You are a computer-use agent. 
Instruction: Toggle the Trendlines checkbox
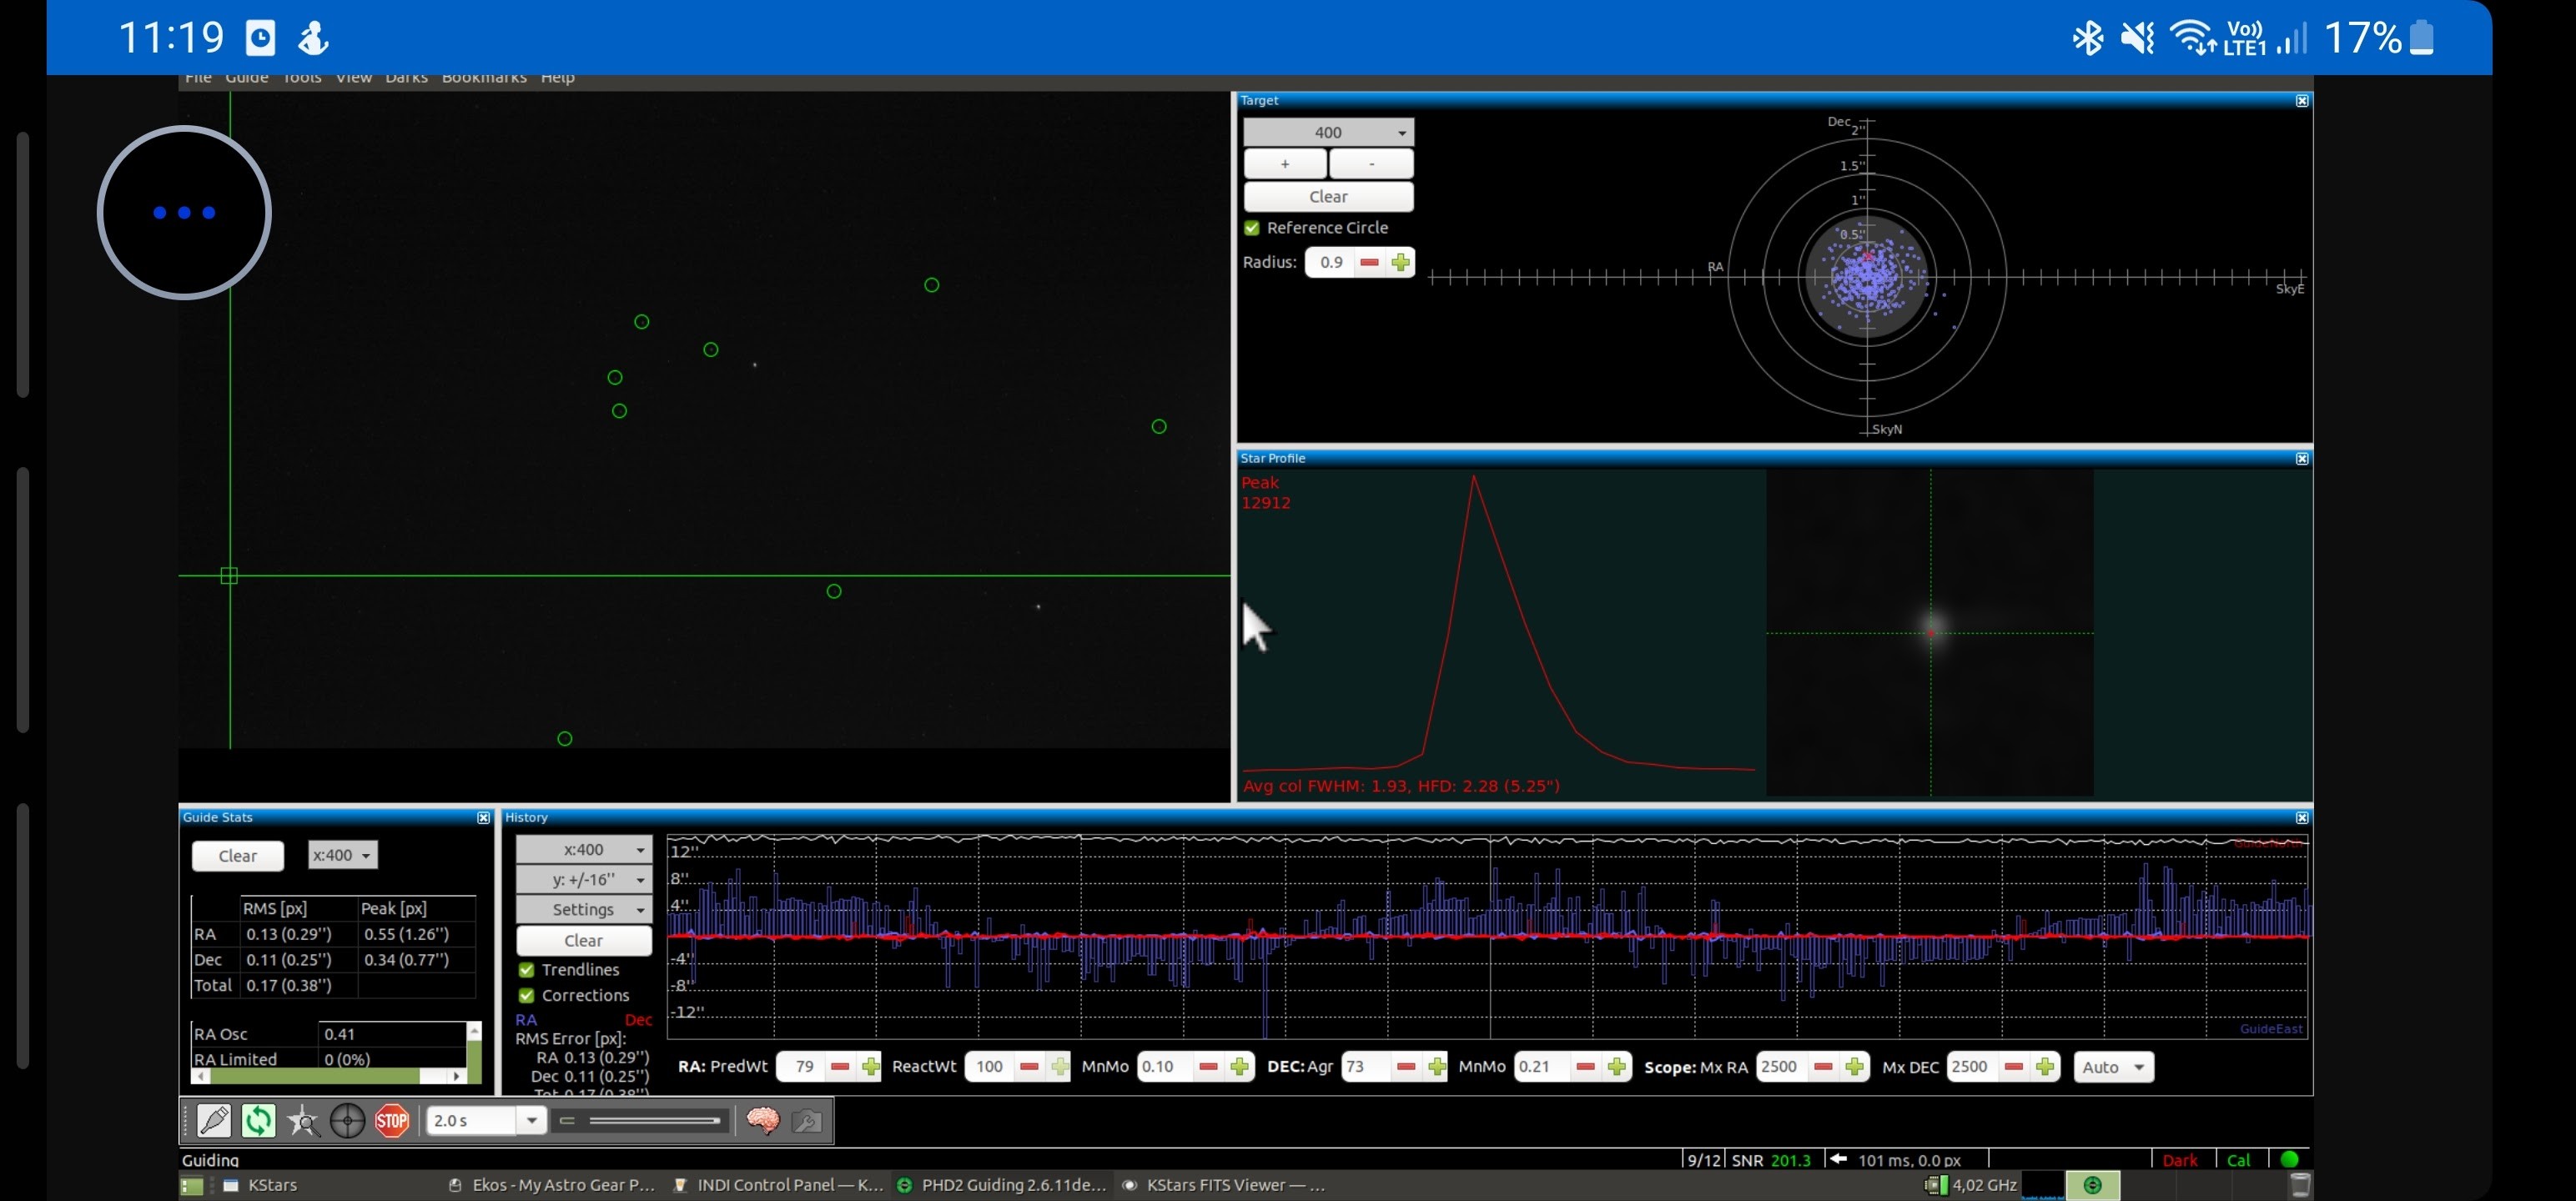pos(526,970)
